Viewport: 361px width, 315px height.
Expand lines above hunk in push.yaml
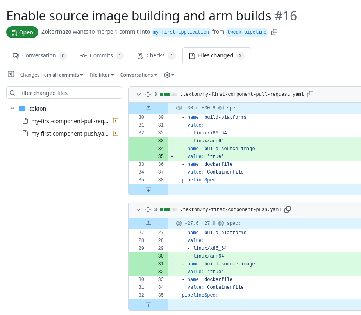point(148,223)
